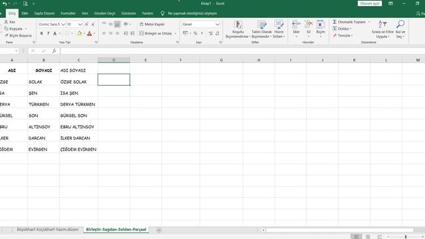
Task: Open the Yardım tab
Action: tap(147, 13)
